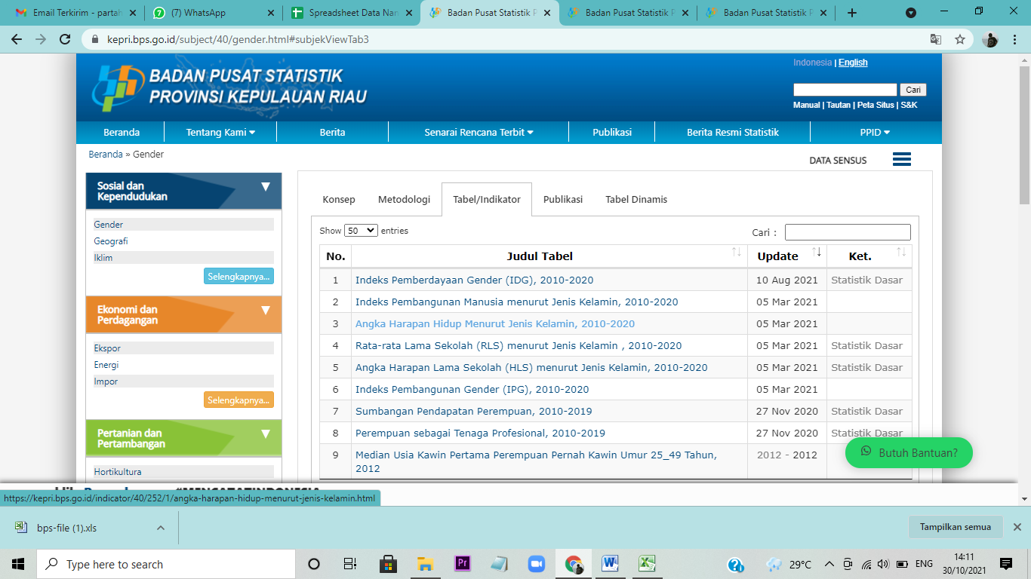The width and height of the screenshot is (1031, 579).
Task: Open Cortana circle on taskbar
Action: (x=314, y=564)
